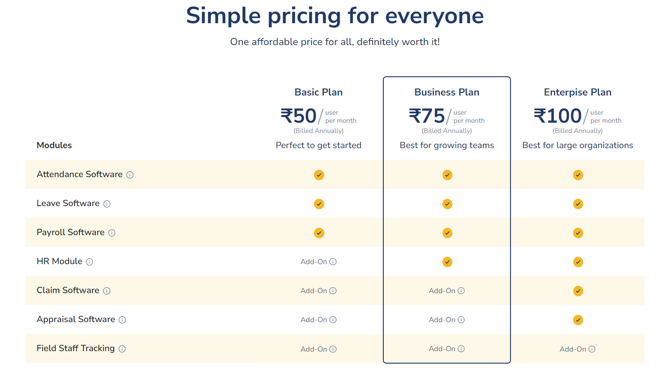Select the Basic Plan heading

point(319,92)
